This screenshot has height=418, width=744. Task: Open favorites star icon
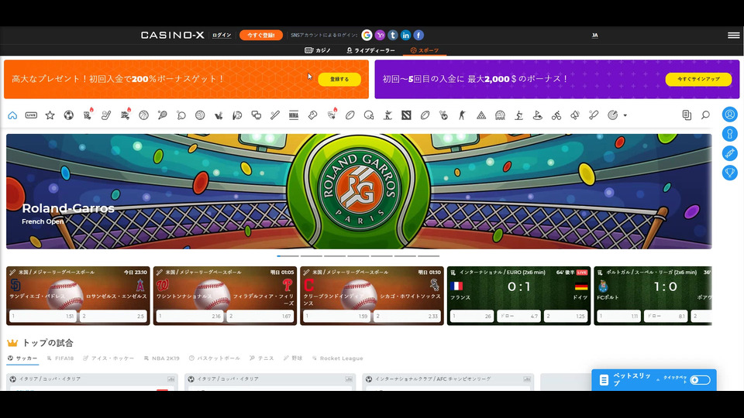click(x=50, y=115)
